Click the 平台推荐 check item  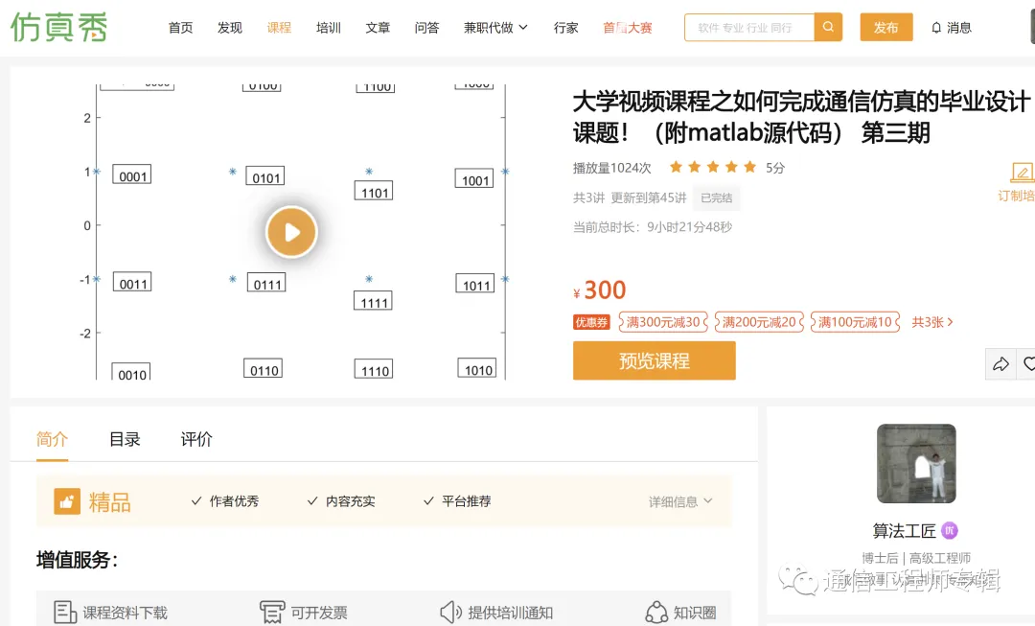[x=457, y=501]
